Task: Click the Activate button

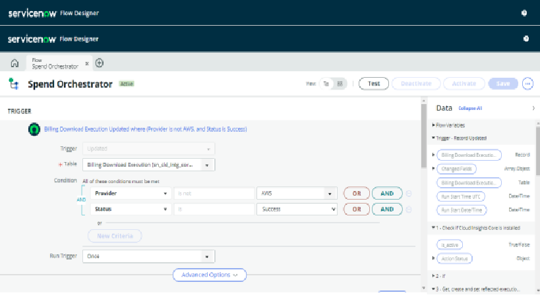Action: point(464,84)
